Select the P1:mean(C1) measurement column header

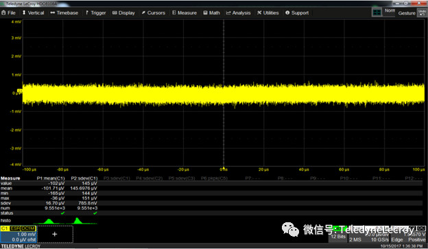[51, 178]
